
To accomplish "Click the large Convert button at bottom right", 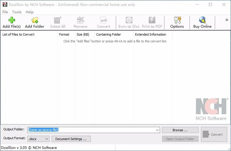I will pyautogui.click(x=214, y=134).
